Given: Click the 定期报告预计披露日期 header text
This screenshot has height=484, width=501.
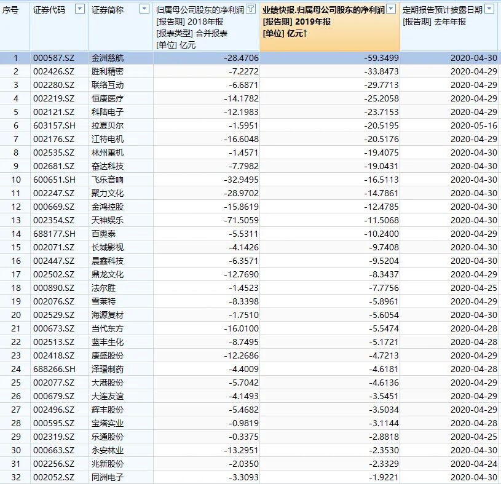Looking at the screenshot, I should pos(442,10).
